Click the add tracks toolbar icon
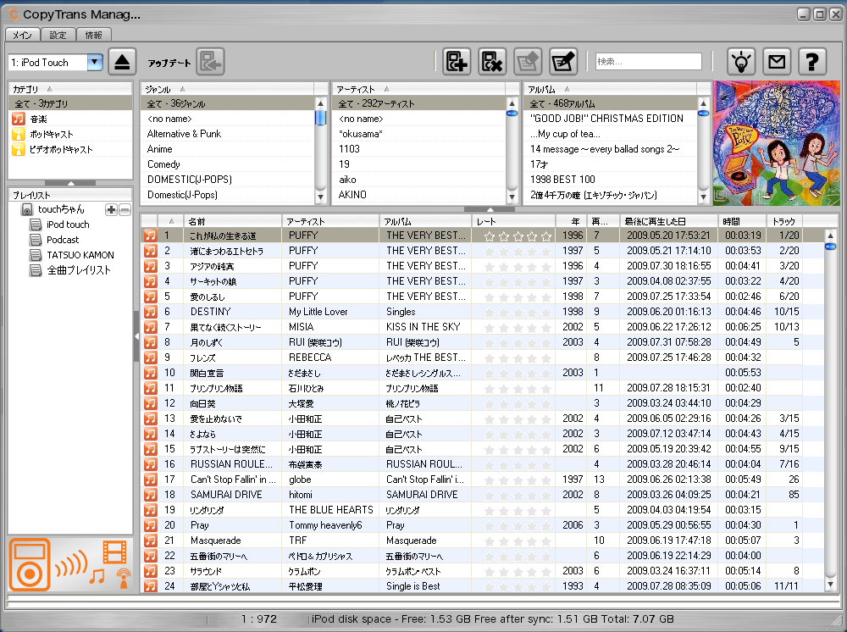 (x=457, y=62)
